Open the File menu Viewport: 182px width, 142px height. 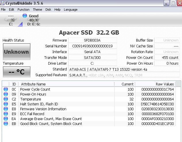coord(3,10)
